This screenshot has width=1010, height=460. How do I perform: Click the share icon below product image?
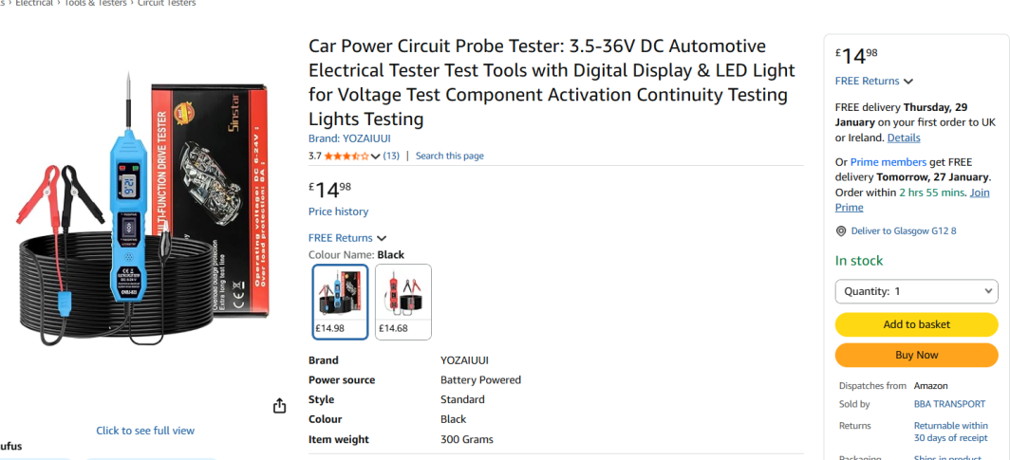click(279, 406)
